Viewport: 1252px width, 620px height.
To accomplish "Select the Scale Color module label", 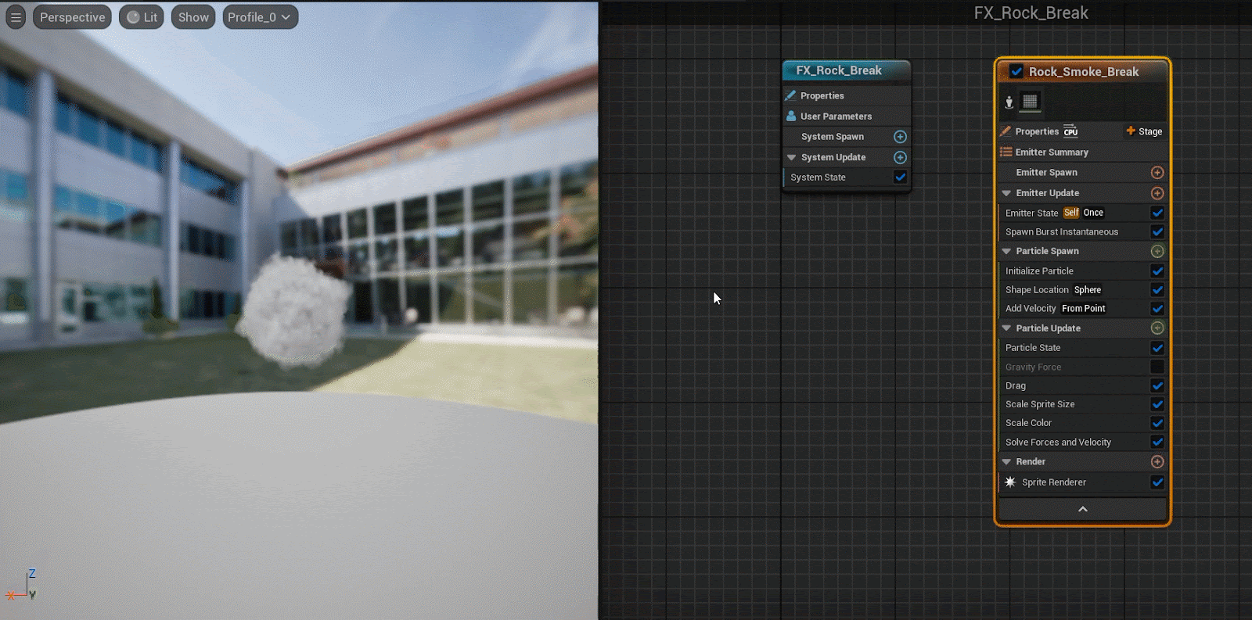I will coord(1029,423).
